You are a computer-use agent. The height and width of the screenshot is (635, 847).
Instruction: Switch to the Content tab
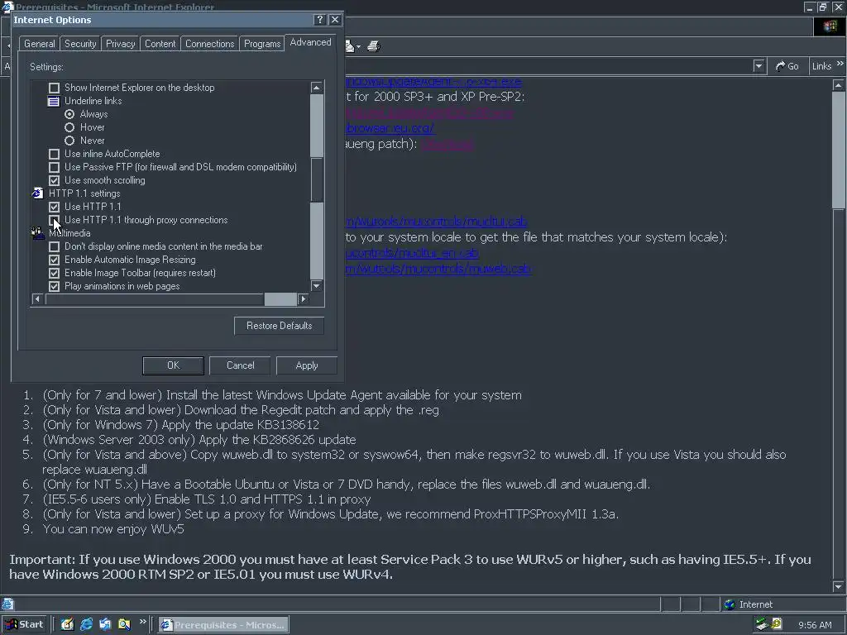160,44
